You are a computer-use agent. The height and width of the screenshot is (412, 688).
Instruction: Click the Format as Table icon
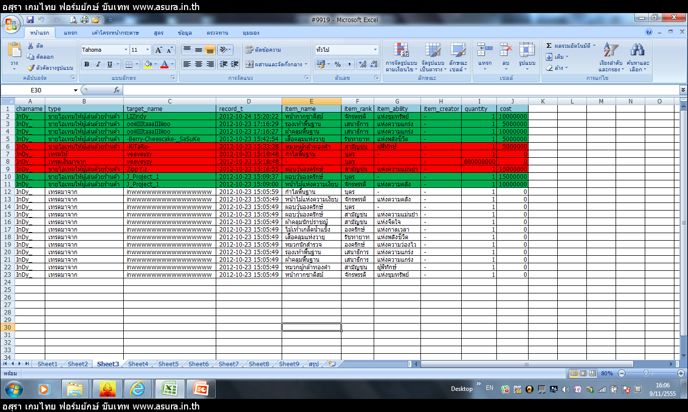432,51
